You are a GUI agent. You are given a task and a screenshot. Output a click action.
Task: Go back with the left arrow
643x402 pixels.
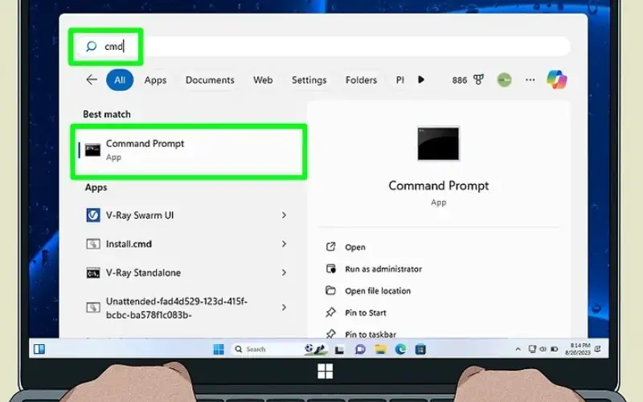(92, 80)
